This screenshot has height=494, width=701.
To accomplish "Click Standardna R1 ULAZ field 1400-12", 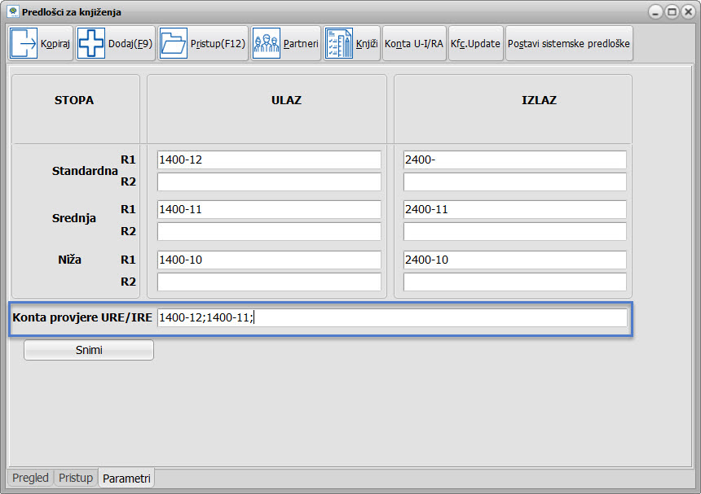I will 269,160.
